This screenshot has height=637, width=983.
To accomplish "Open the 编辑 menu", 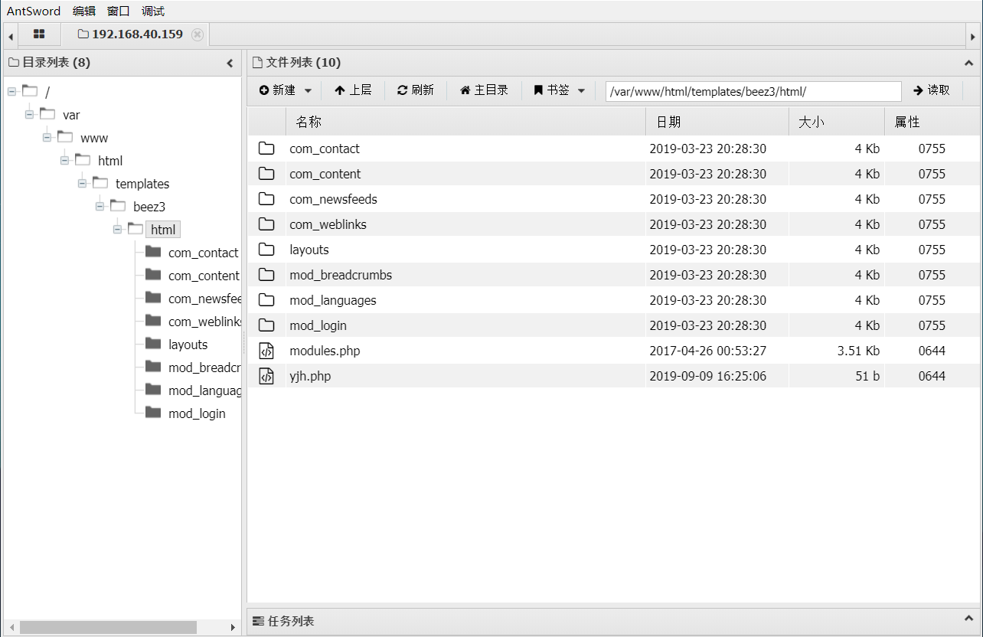I will pos(84,11).
